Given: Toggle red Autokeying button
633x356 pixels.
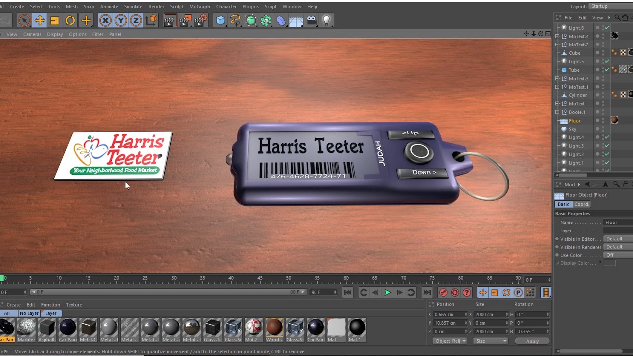Looking at the screenshot, I should pyautogui.click(x=455, y=293).
